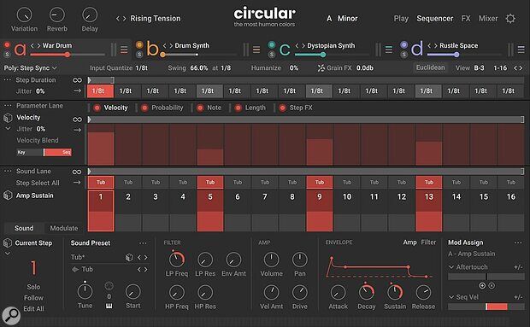Click the magnifier zoom icon
Viewport: 530px width, 327px height.
click(x=11, y=315)
